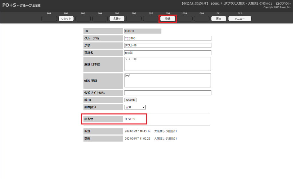This screenshot has height=179, width=293.
Task: Click the disabled ID field
Action: (142, 31)
